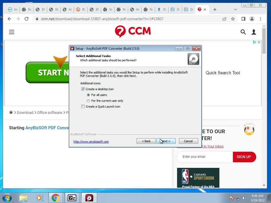This screenshot has width=271, height=203.
Task: Click the AnyBizSoft setup taskbar icon
Action: click(89, 198)
